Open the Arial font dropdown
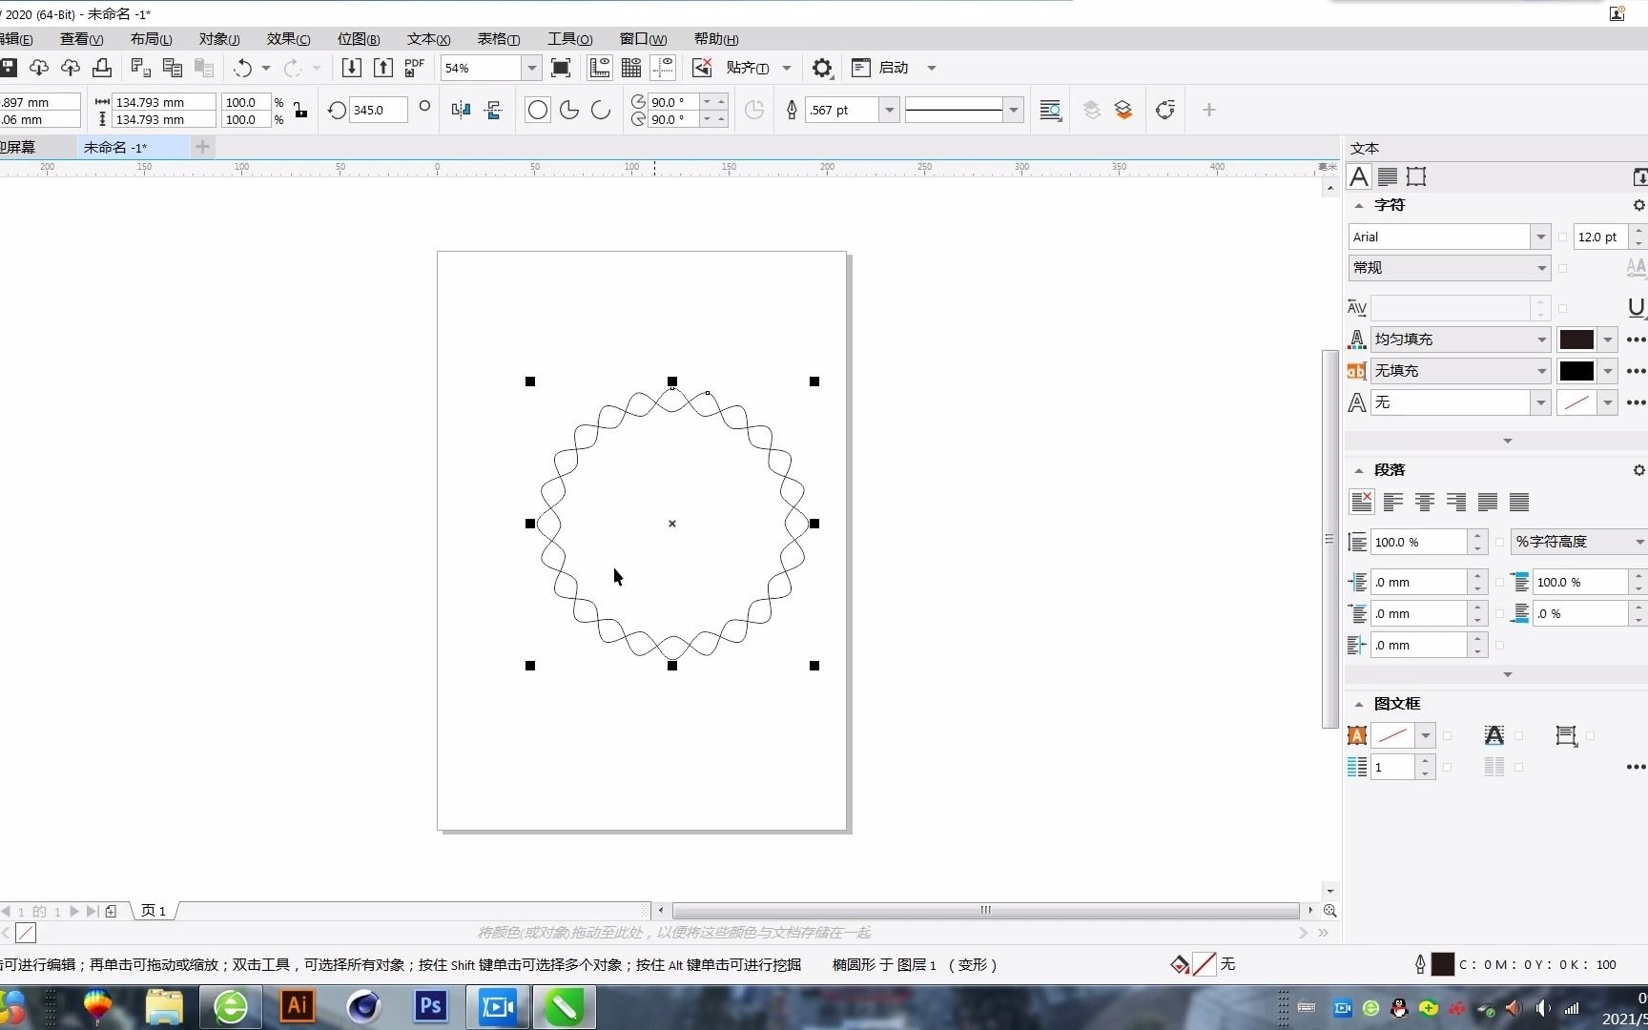Viewport: 1648px width, 1030px height. 1540,237
